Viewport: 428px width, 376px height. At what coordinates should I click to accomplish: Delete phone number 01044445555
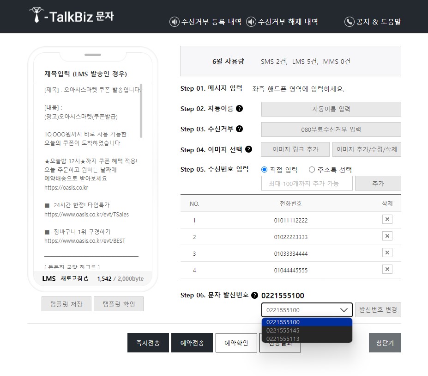(387, 269)
